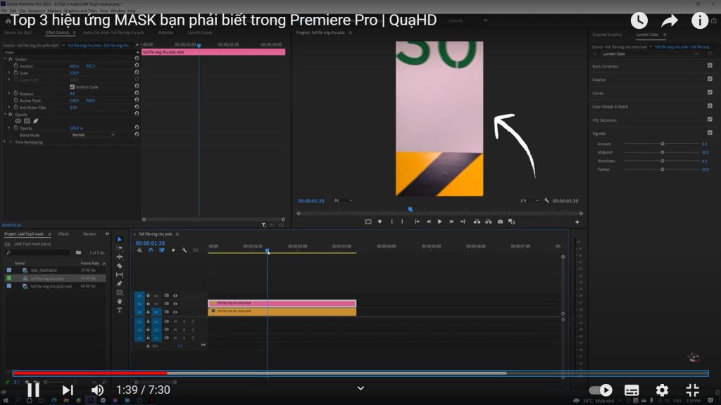
Task: Create a 4-point polygon mask under Opacity
Action: tap(27, 120)
